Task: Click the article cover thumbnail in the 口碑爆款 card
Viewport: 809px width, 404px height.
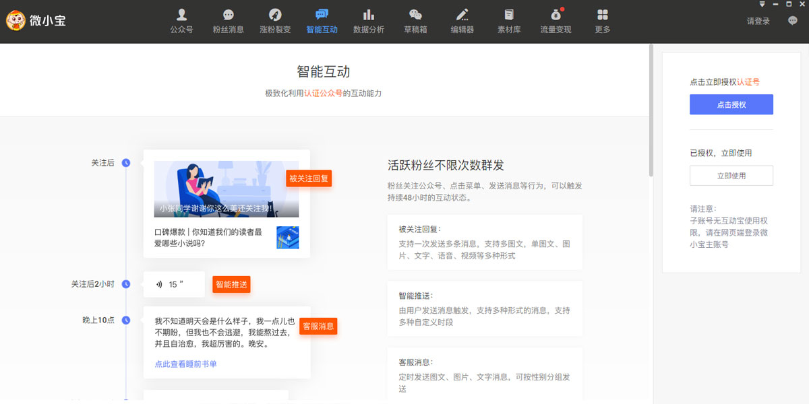Action: pos(287,237)
